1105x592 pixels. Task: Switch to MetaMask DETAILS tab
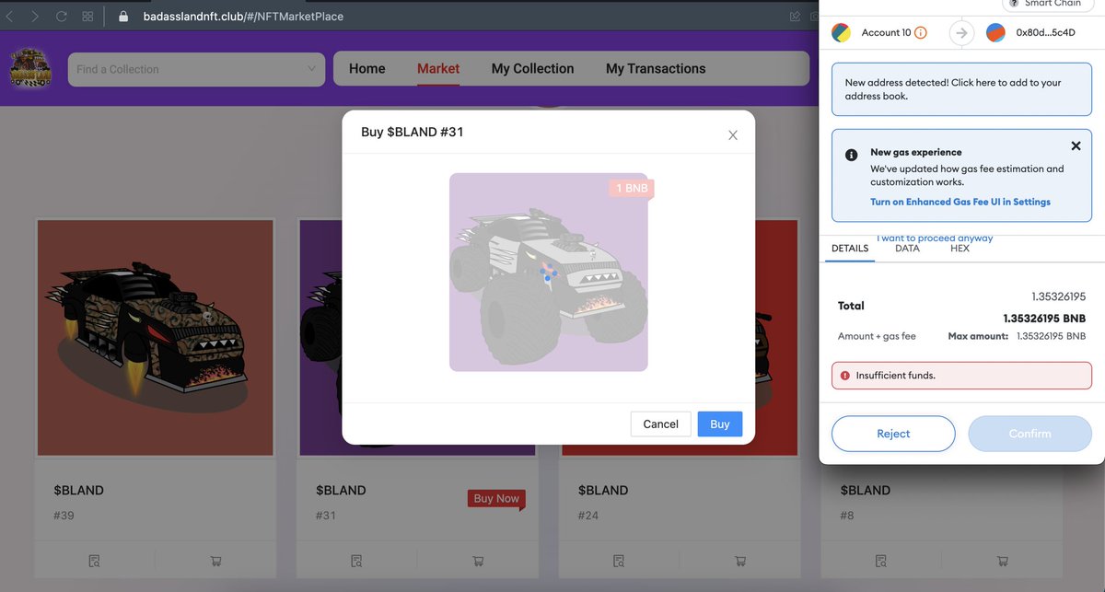850,249
